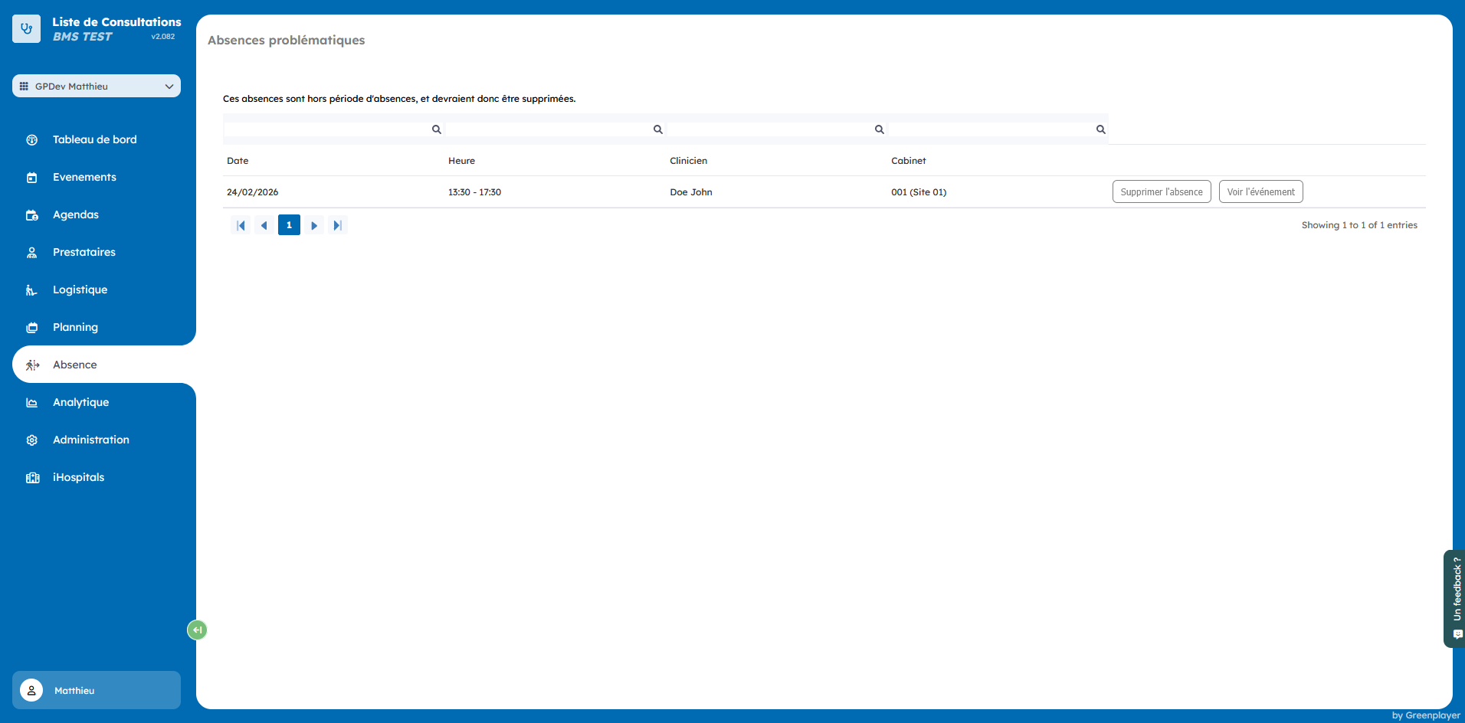1465x723 pixels.
Task: Click the Analytique chart icon
Action: (x=32, y=403)
